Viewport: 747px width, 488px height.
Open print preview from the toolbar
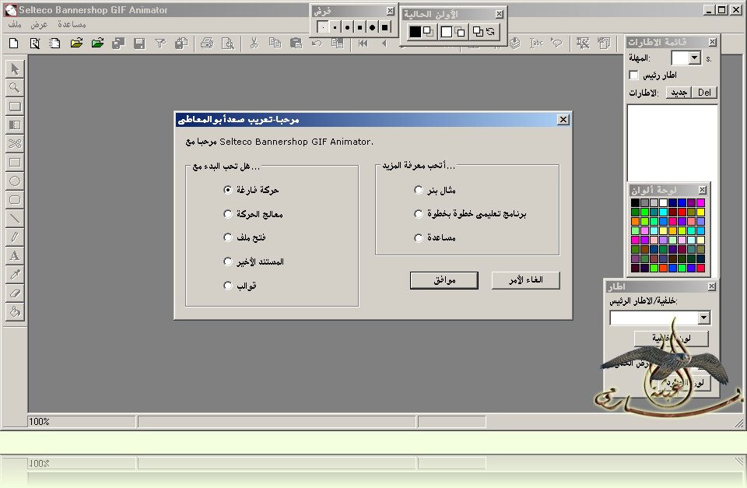coord(228,44)
